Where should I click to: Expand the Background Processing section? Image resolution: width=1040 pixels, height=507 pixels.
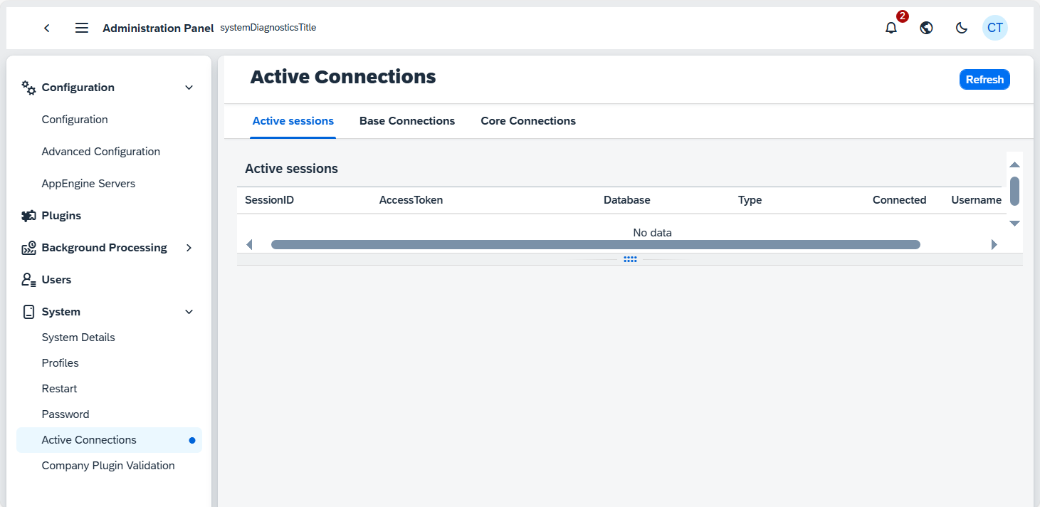point(189,248)
